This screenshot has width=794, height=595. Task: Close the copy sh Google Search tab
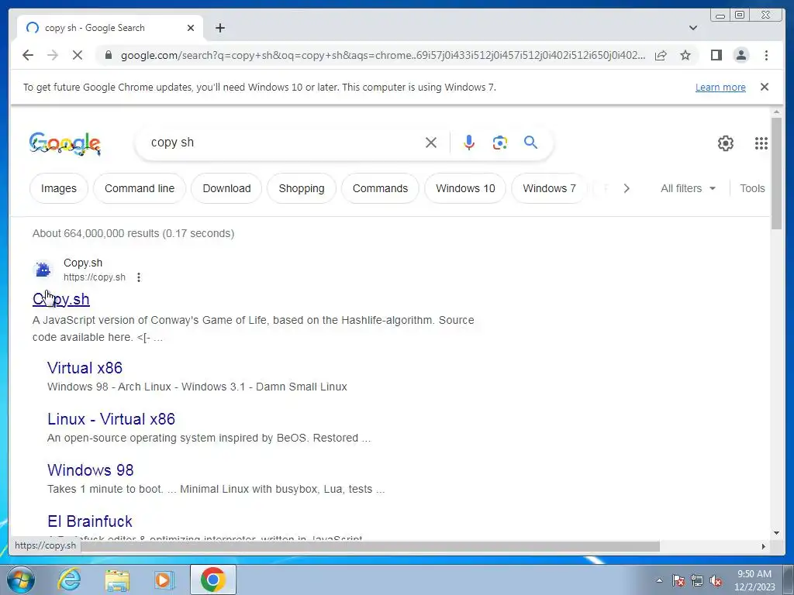191,28
